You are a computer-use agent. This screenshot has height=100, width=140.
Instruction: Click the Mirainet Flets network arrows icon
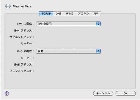[8, 6]
